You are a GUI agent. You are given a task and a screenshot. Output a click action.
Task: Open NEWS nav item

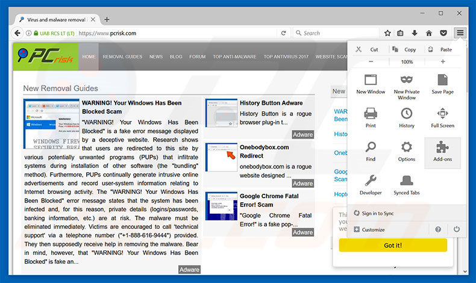(x=155, y=57)
